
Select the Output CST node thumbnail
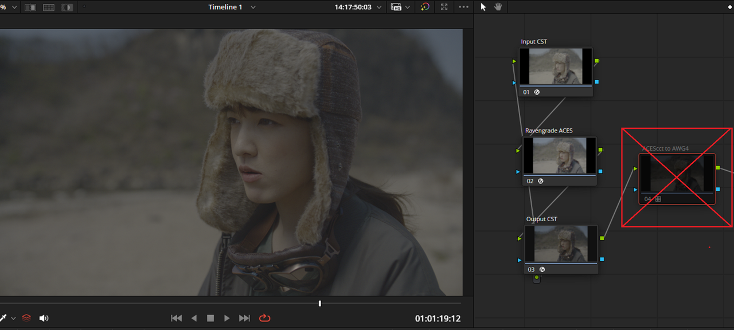tap(561, 244)
